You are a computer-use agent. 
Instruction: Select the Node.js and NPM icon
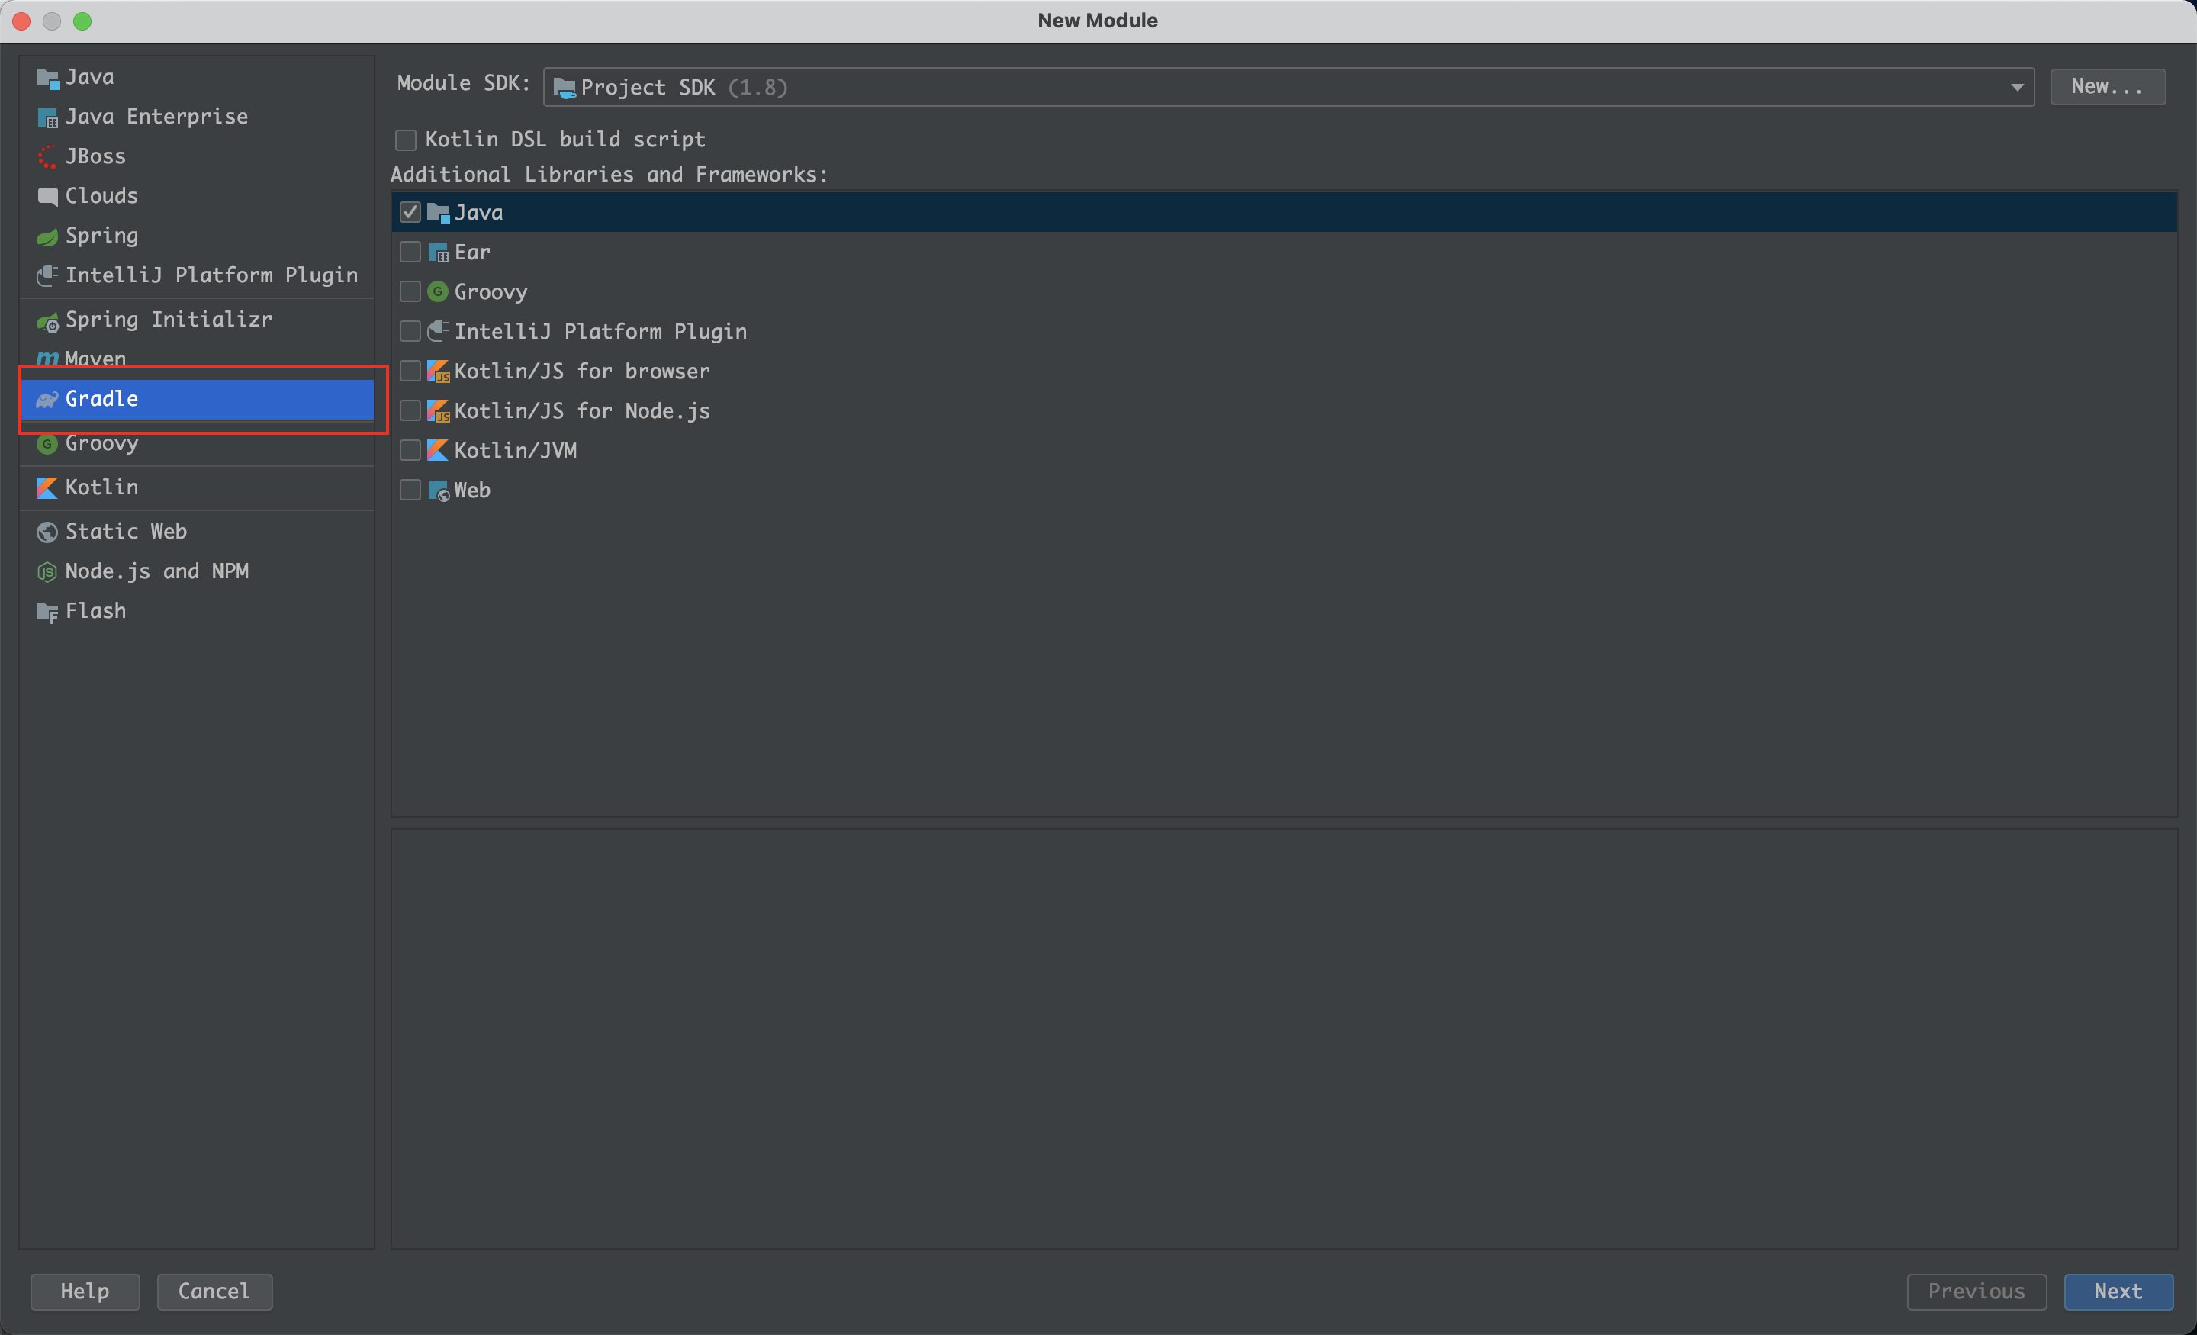[x=47, y=571]
